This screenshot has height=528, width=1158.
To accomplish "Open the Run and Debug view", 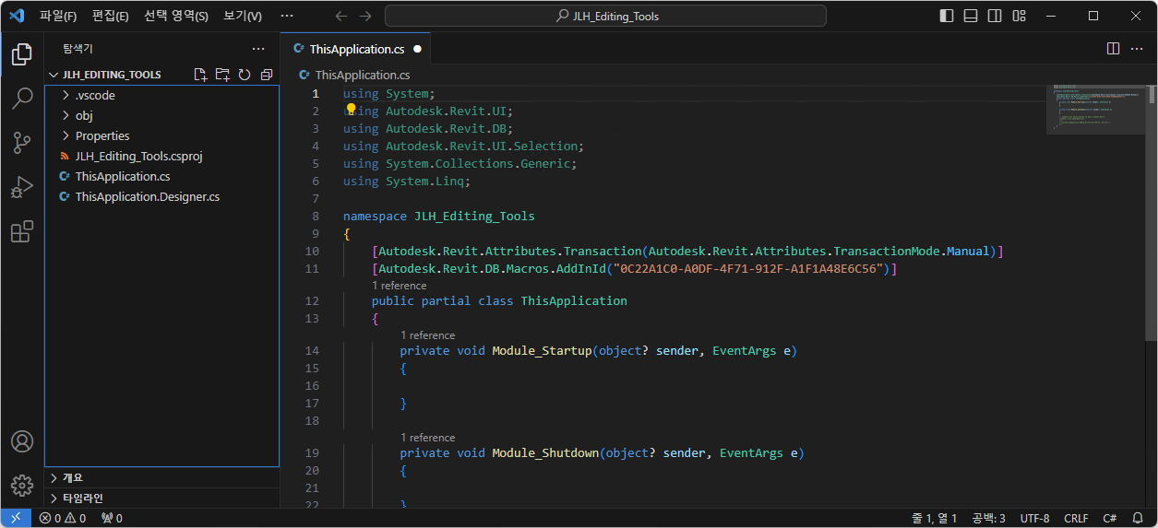I will [x=22, y=187].
